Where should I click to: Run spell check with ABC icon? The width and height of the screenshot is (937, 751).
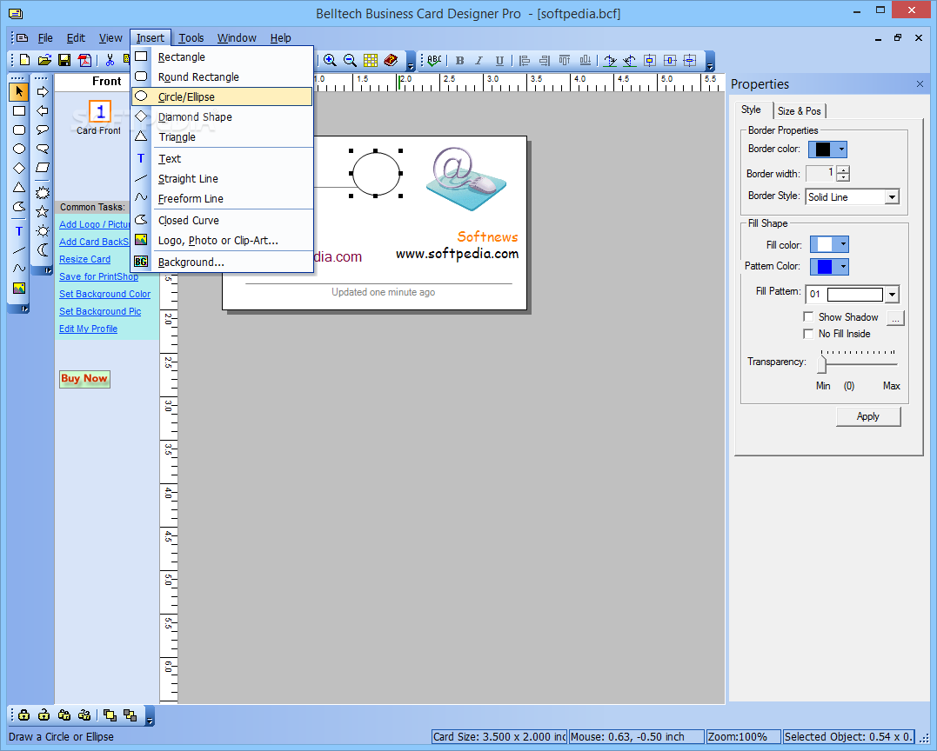click(x=434, y=60)
